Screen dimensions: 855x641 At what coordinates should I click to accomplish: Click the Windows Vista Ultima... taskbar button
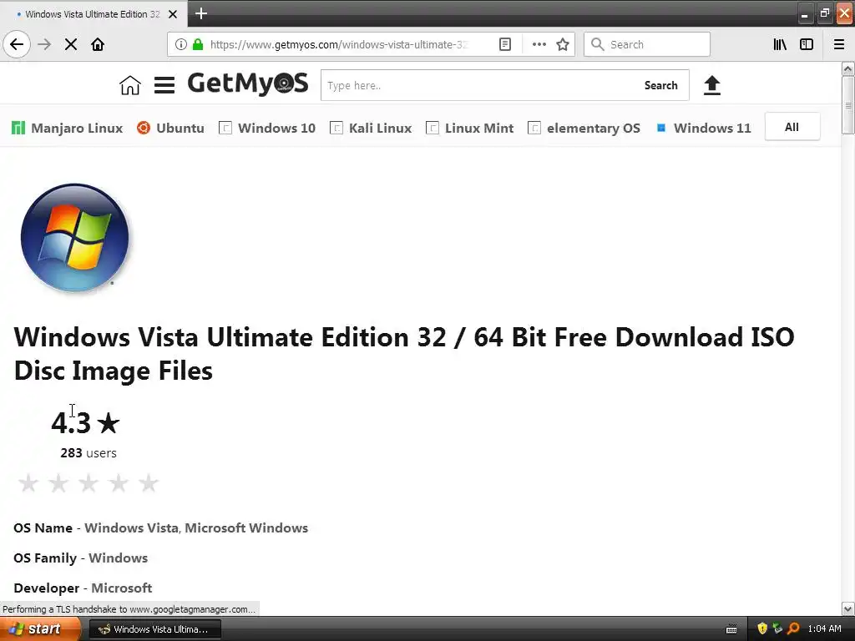pyautogui.click(x=155, y=629)
